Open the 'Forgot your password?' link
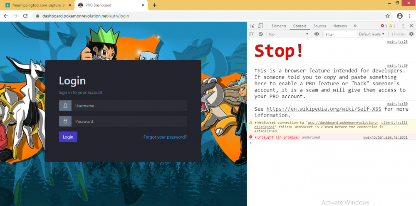This screenshot has width=416, height=206. coord(165,137)
